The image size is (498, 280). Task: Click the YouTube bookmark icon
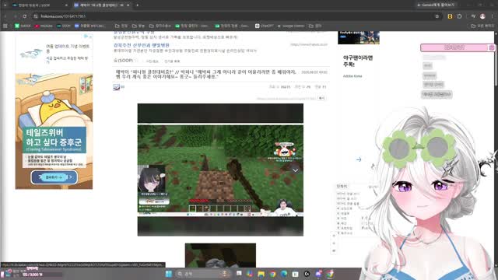[x=37, y=26]
